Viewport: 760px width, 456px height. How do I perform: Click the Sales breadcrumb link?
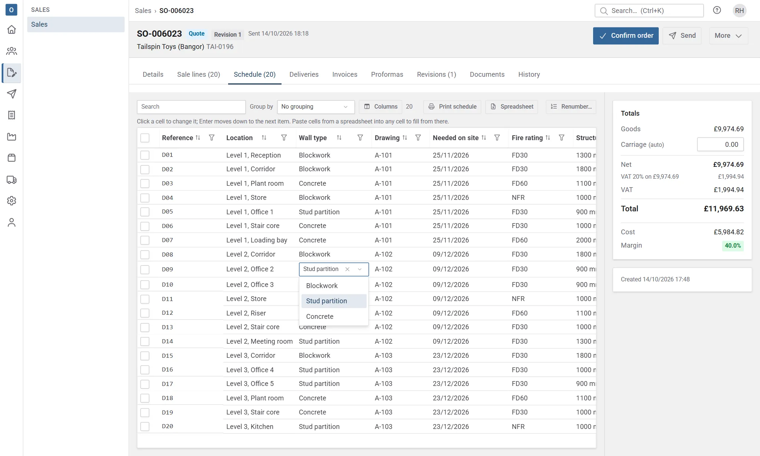coord(143,11)
